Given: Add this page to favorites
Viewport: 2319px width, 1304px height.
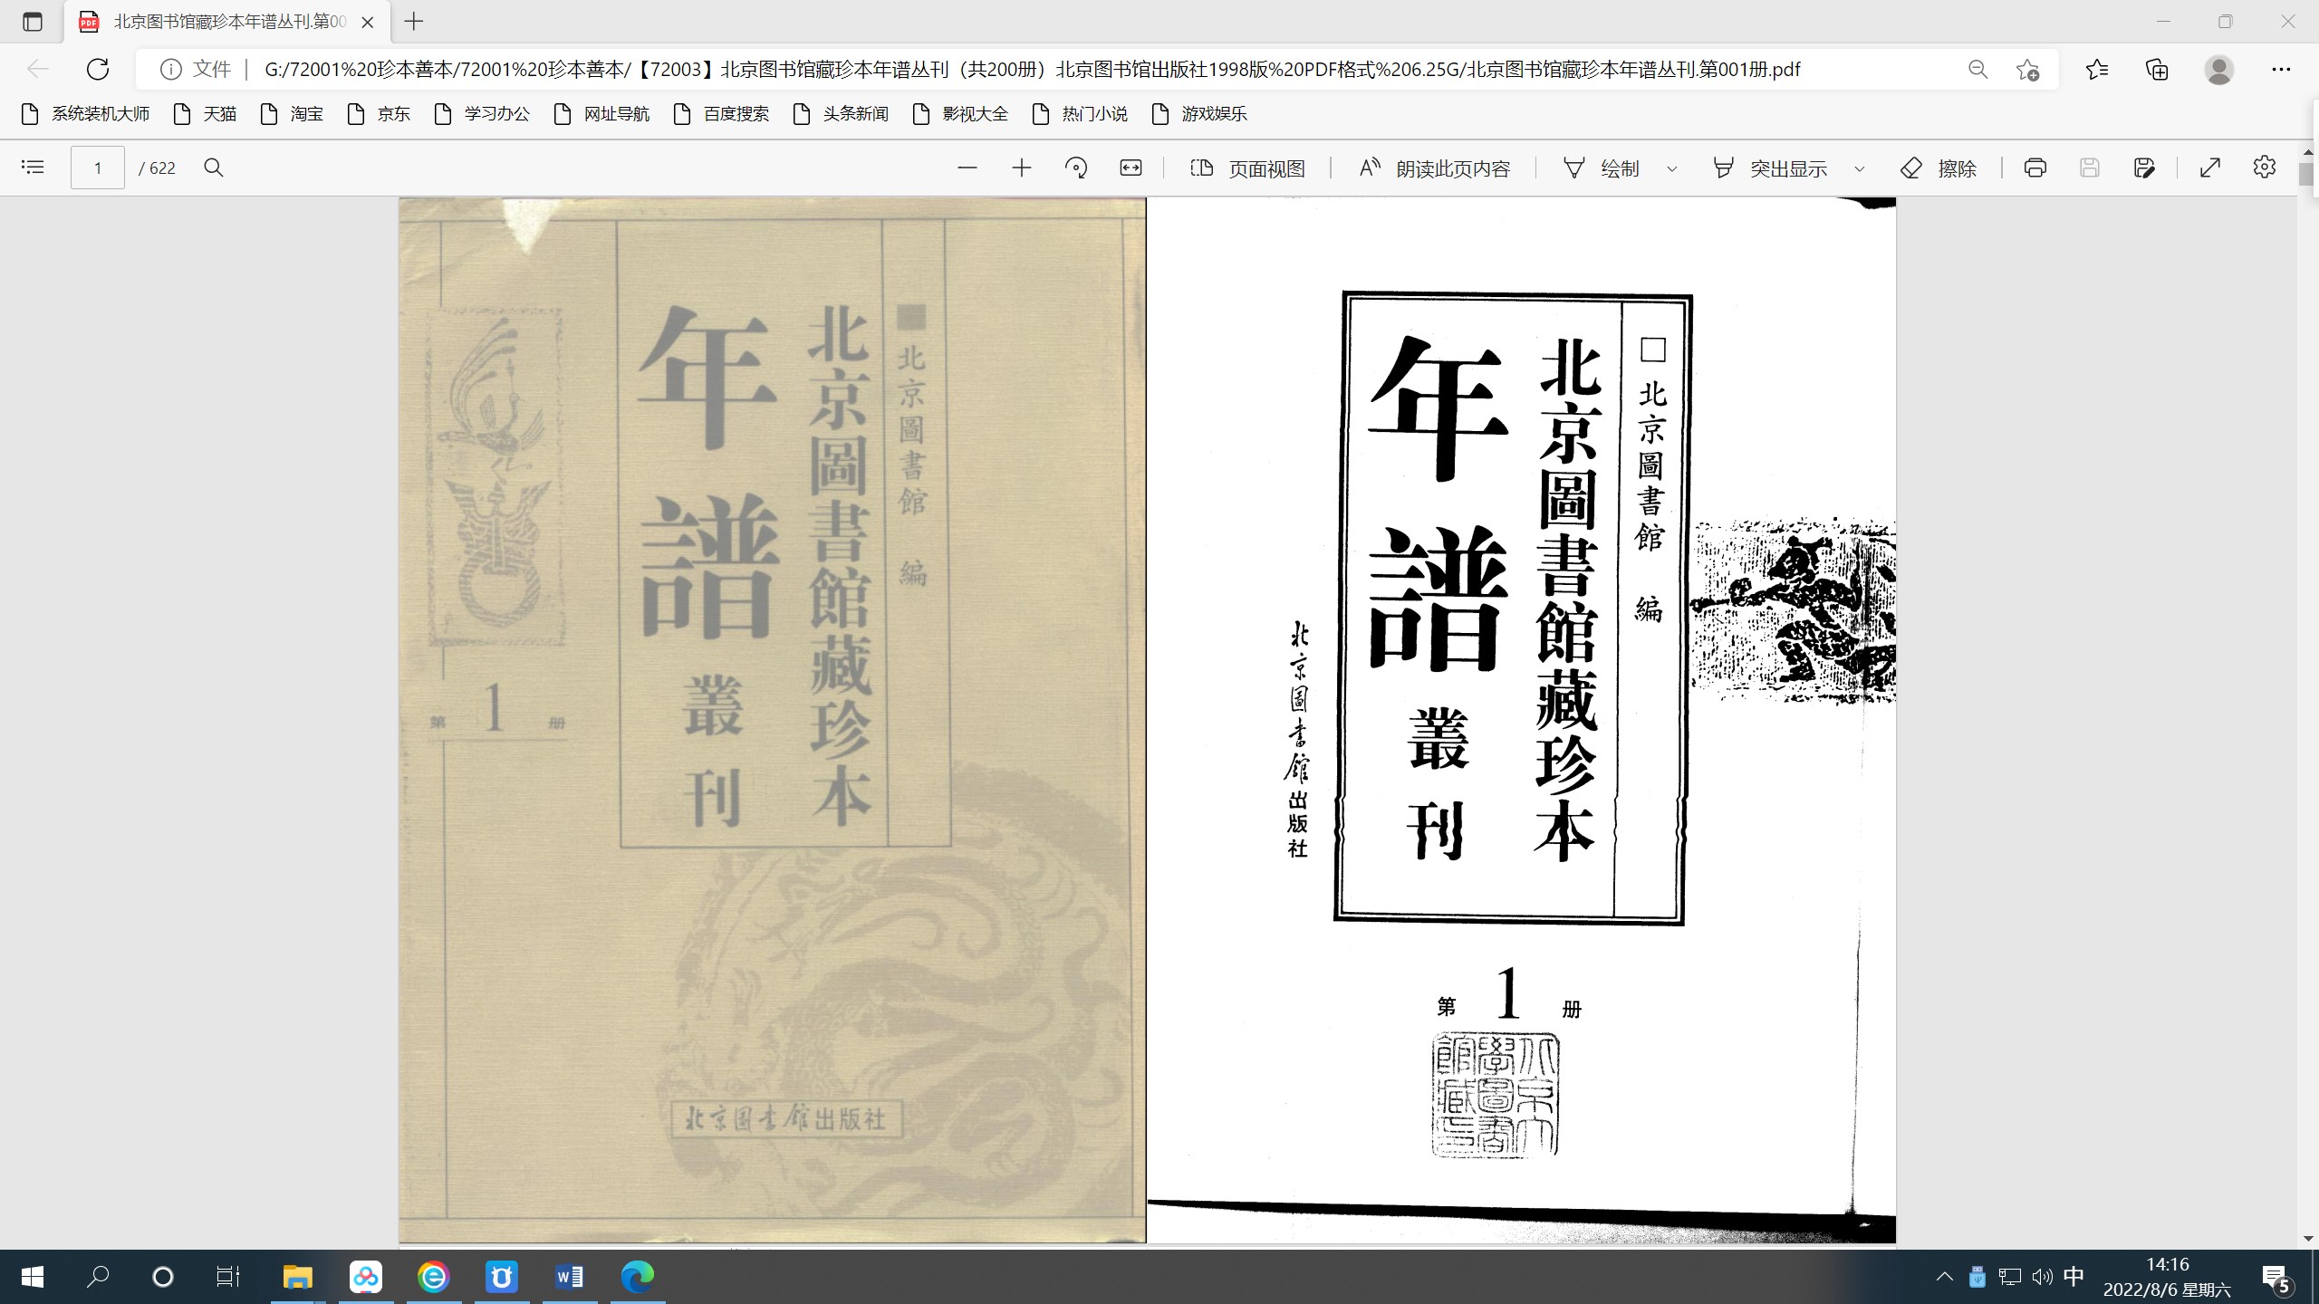Looking at the screenshot, I should [2028, 69].
